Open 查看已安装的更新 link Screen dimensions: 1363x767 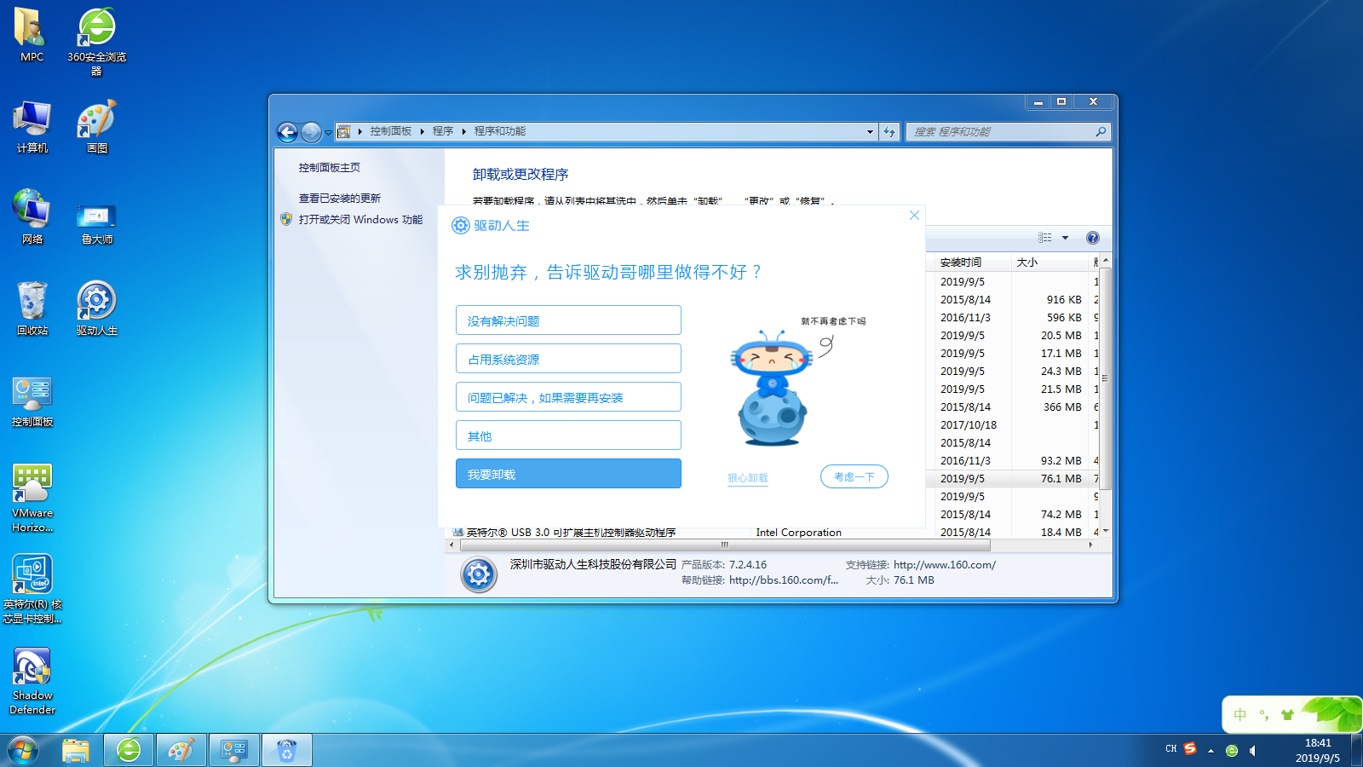[x=340, y=199]
